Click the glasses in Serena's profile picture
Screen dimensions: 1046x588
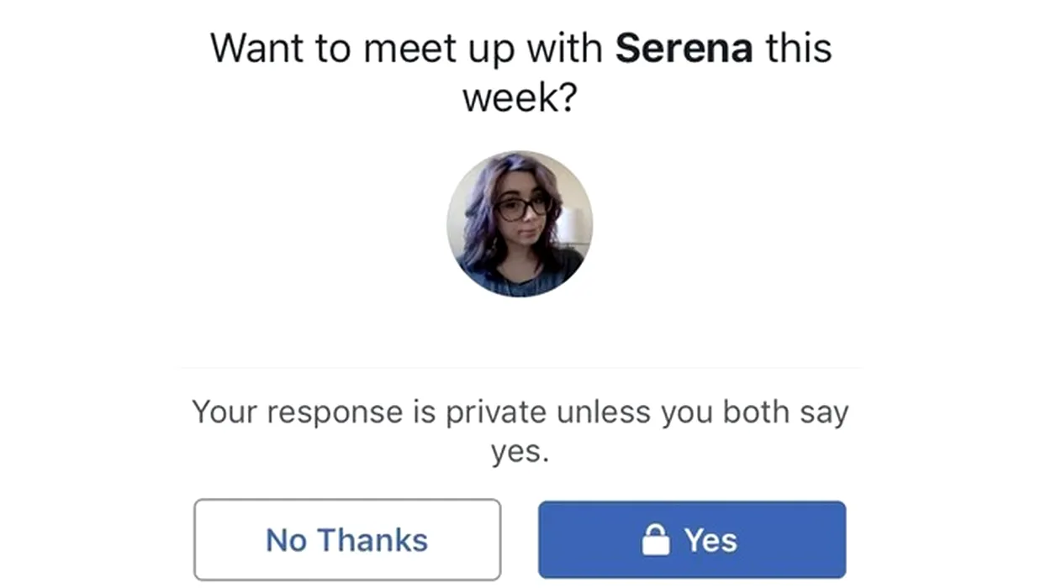click(524, 207)
